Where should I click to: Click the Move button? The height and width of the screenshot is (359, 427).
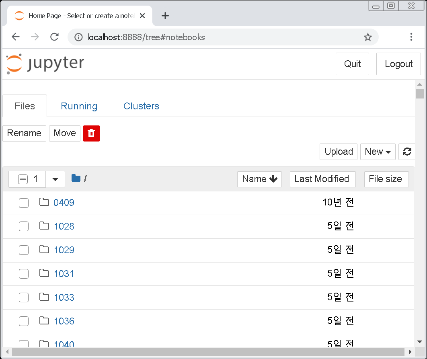(x=65, y=133)
